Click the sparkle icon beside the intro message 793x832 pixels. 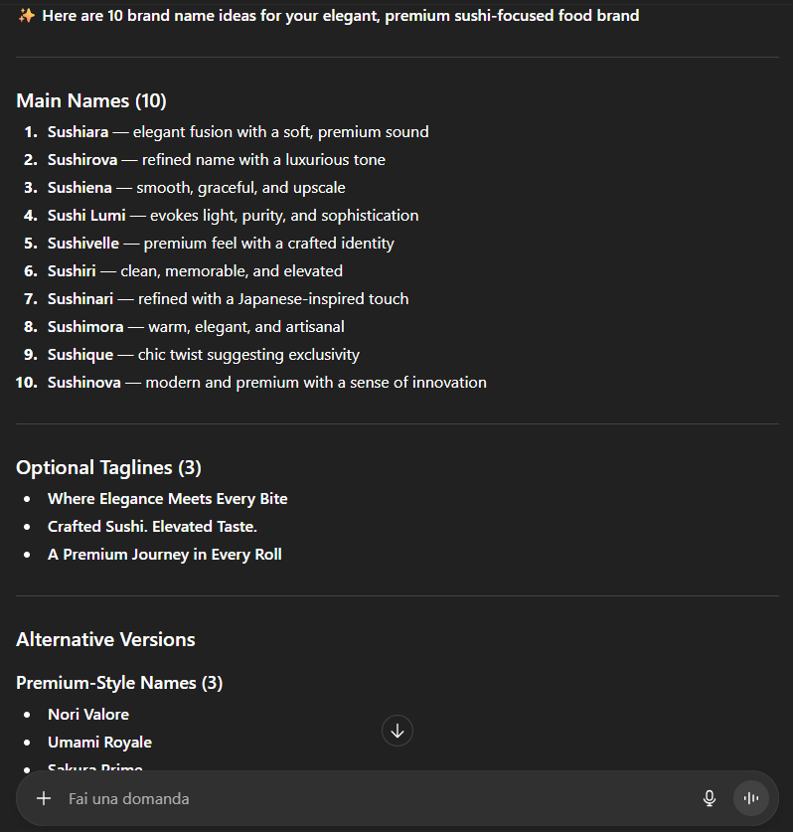[x=26, y=15]
